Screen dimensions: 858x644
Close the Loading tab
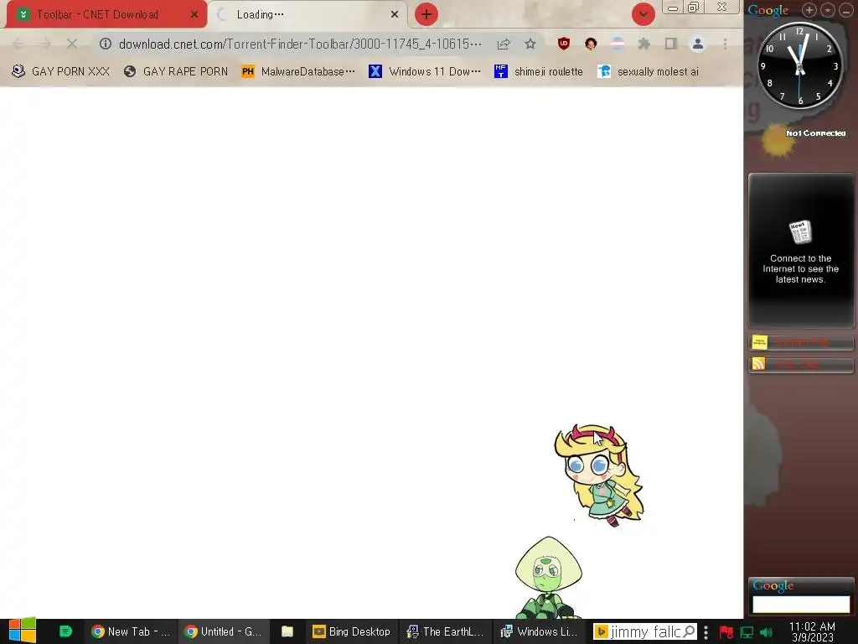(395, 15)
